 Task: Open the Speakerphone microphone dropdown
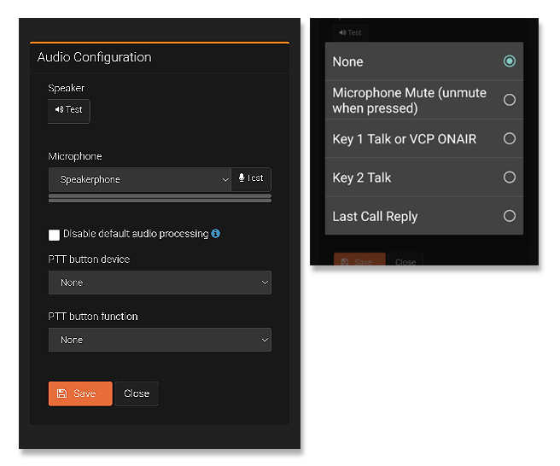pos(140,179)
